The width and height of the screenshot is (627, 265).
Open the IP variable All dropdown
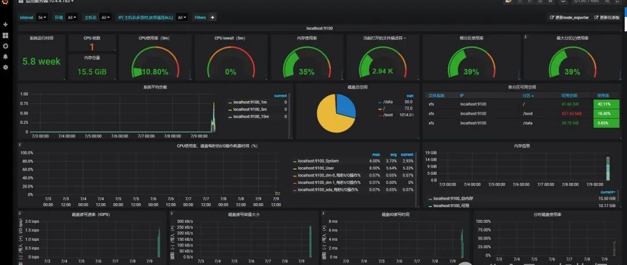coord(182,17)
